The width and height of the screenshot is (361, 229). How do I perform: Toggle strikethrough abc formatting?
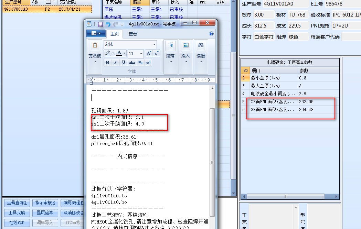[132, 63]
